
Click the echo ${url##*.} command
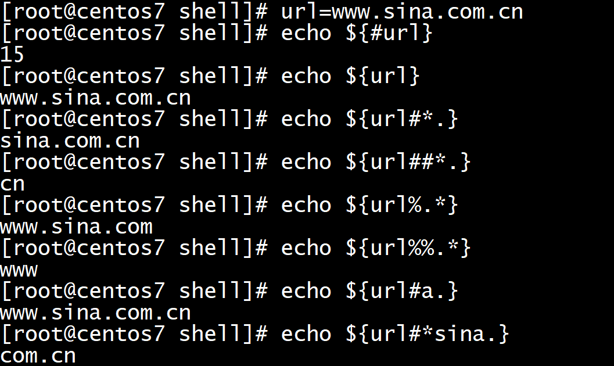click(376, 162)
